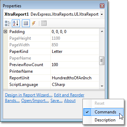Show the Properties list icon

click(26, 23)
